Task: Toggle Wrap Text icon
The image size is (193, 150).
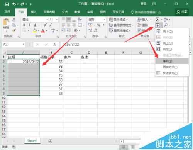Action: [x=80, y=20]
